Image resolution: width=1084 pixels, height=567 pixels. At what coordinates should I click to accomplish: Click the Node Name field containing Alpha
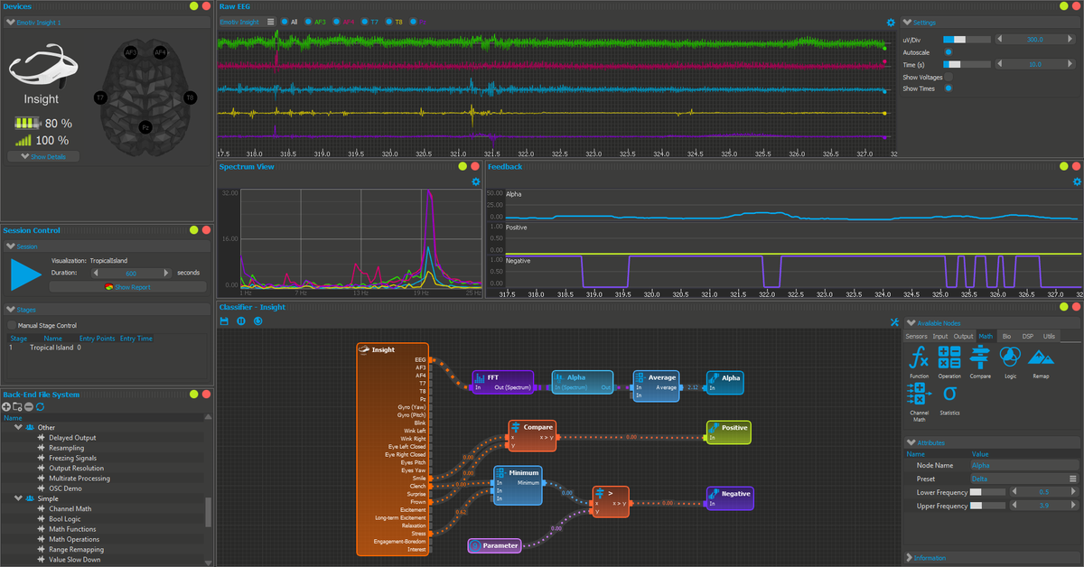pos(1024,465)
